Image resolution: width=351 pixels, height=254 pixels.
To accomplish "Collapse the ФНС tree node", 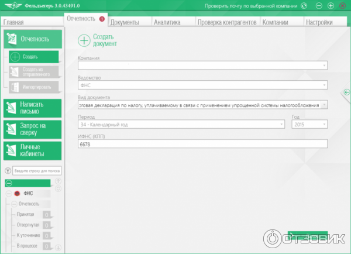I will tap(9, 193).
